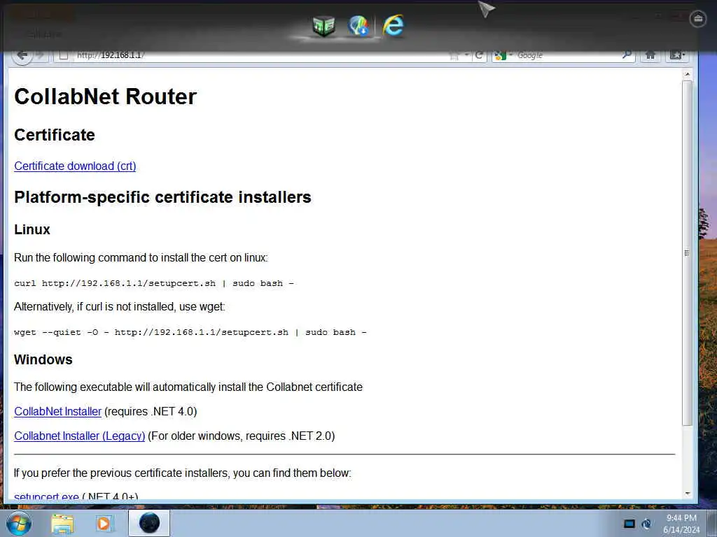The image size is (717, 537).
Task: Click the magnifier search icon
Action: coord(627,55)
